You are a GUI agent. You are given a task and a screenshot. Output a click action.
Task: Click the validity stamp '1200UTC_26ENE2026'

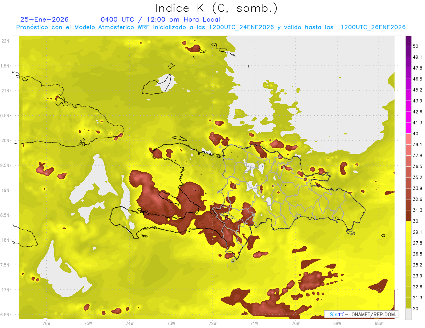pyautogui.click(x=373, y=27)
